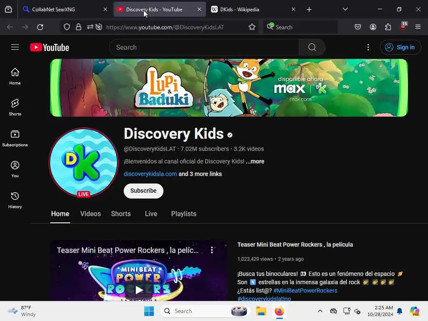Focus the Firefox toolbar Search box
428x321 pixels.
point(300,27)
